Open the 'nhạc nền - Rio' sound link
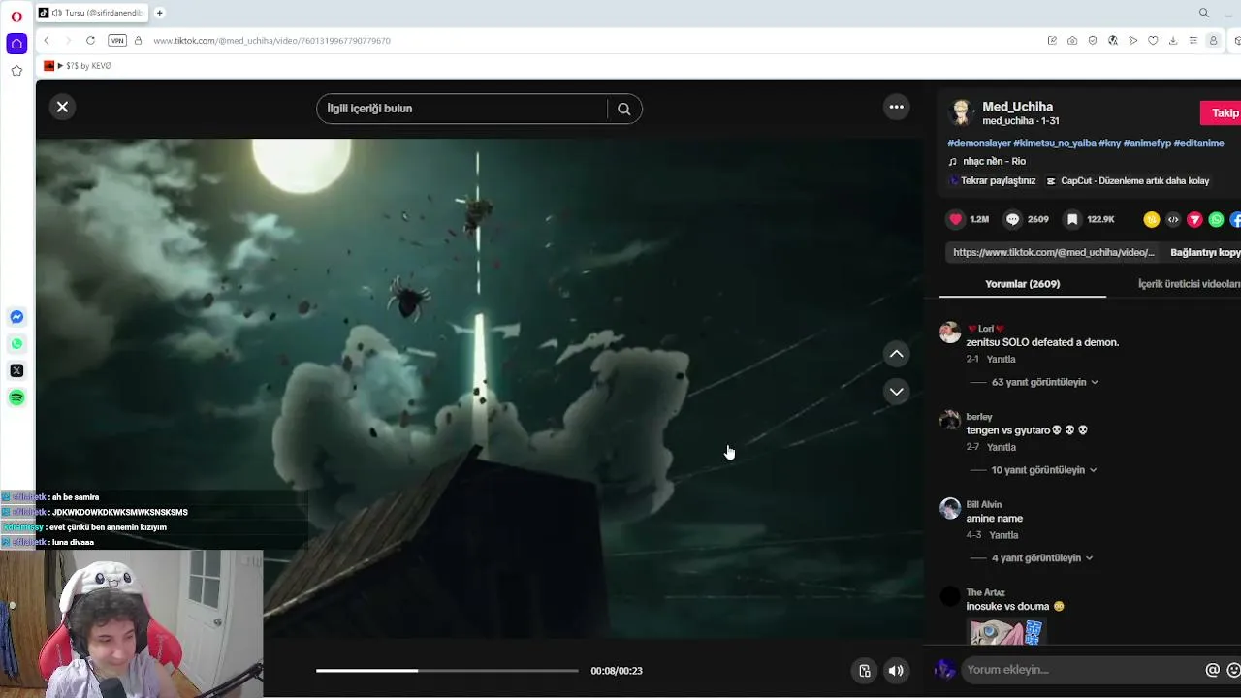This screenshot has width=1241, height=698. pos(994,162)
